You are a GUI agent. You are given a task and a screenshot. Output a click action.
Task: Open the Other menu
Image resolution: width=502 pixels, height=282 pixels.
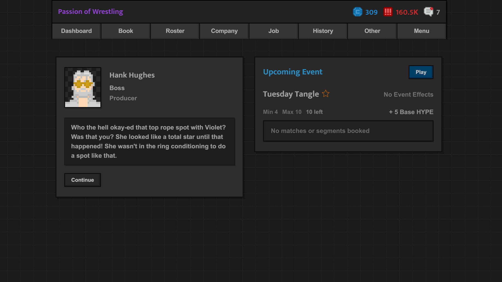tap(372, 31)
